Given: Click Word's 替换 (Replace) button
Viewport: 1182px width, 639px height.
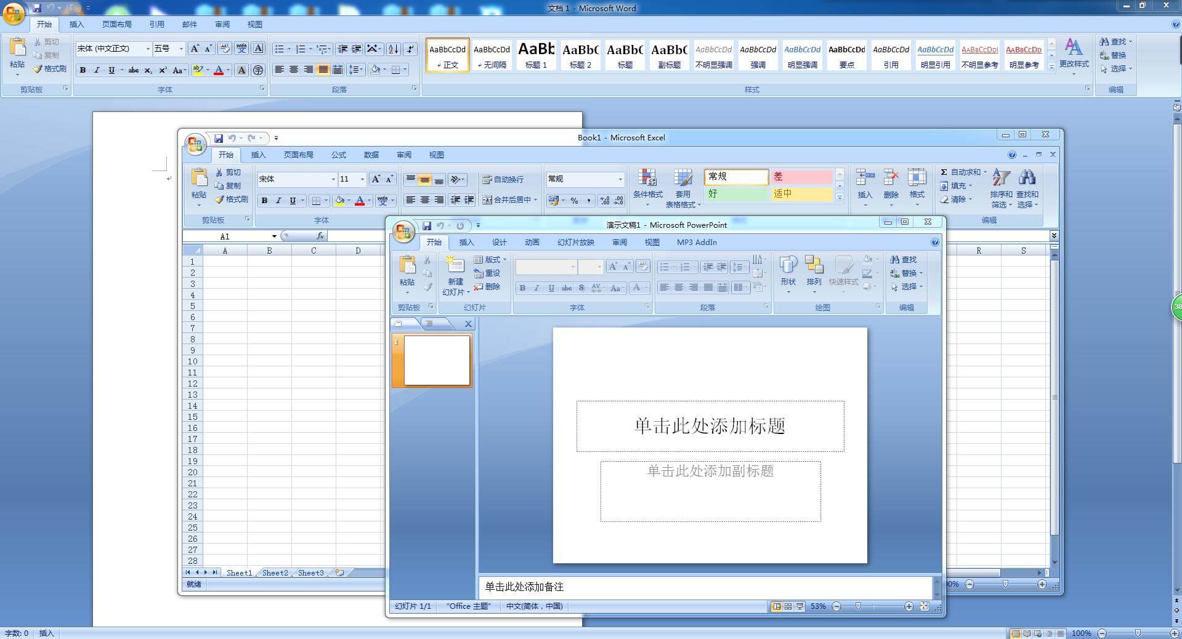Looking at the screenshot, I should [1114, 55].
